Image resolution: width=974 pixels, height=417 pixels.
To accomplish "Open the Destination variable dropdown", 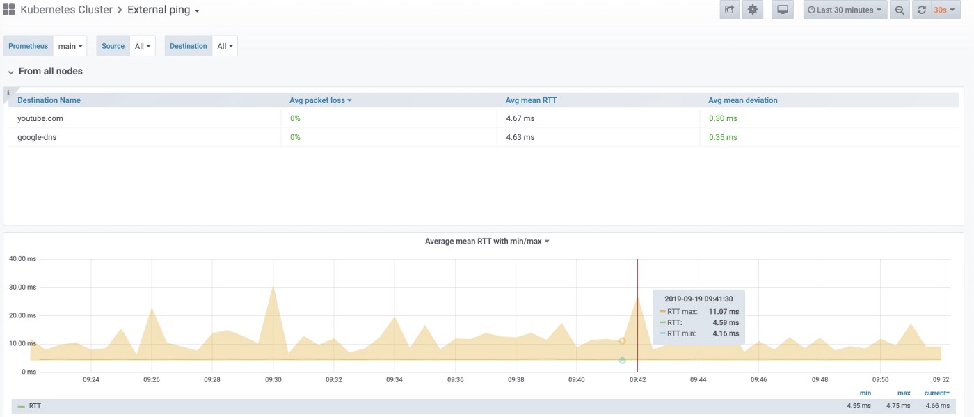I will coord(225,46).
